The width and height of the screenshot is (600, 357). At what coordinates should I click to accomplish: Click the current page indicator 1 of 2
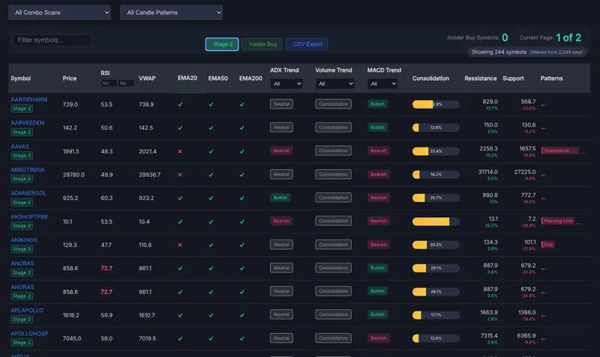(568, 38)
